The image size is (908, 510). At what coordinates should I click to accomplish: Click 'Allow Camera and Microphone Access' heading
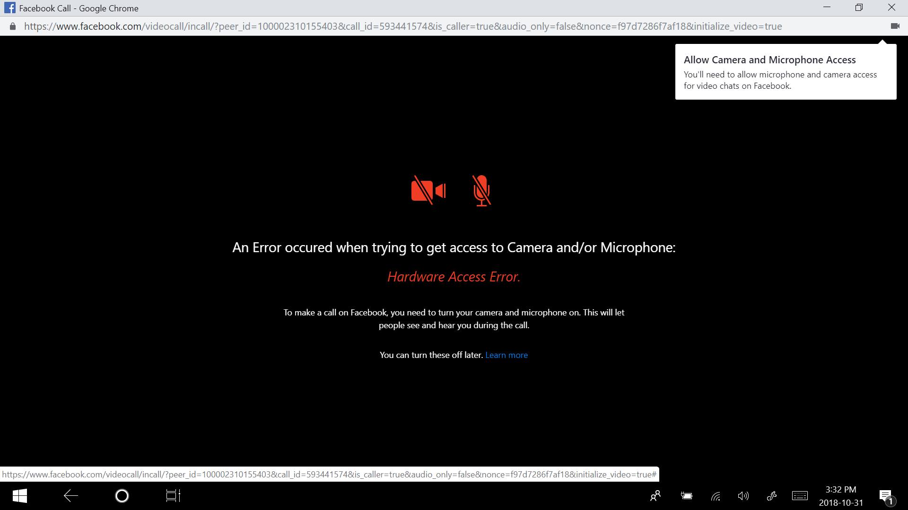(769, 60)
